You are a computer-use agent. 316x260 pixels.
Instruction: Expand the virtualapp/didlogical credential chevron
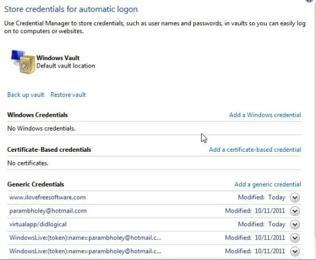point(295,224)
